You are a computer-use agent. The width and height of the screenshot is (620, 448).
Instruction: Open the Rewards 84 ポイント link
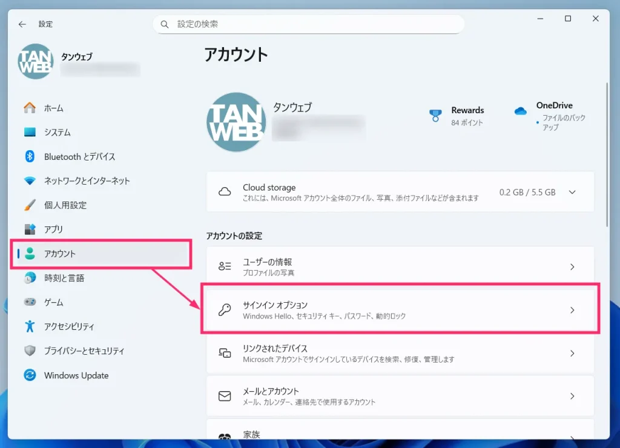pyautogui.click(x=457, y=116)
